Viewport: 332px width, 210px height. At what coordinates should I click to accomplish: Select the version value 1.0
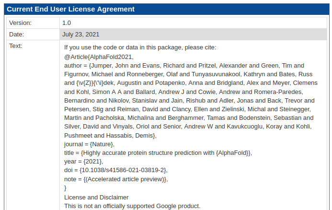(67, 23)
